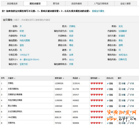
Task: Switch to the 自定义搜索 tab
Action: tap(125, 4)
